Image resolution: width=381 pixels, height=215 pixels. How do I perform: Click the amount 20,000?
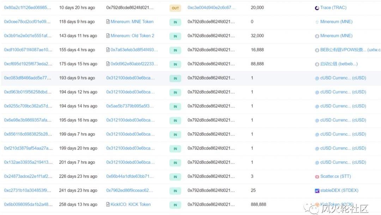(257, 7)
